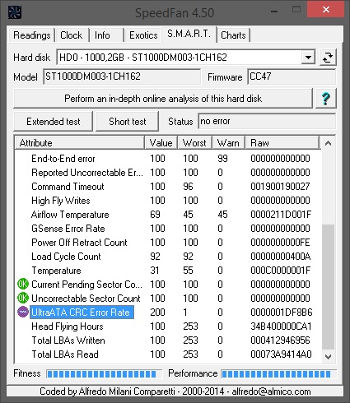
Task: Click the scroll down arrow of attribute list
Action: coord(328,356)
